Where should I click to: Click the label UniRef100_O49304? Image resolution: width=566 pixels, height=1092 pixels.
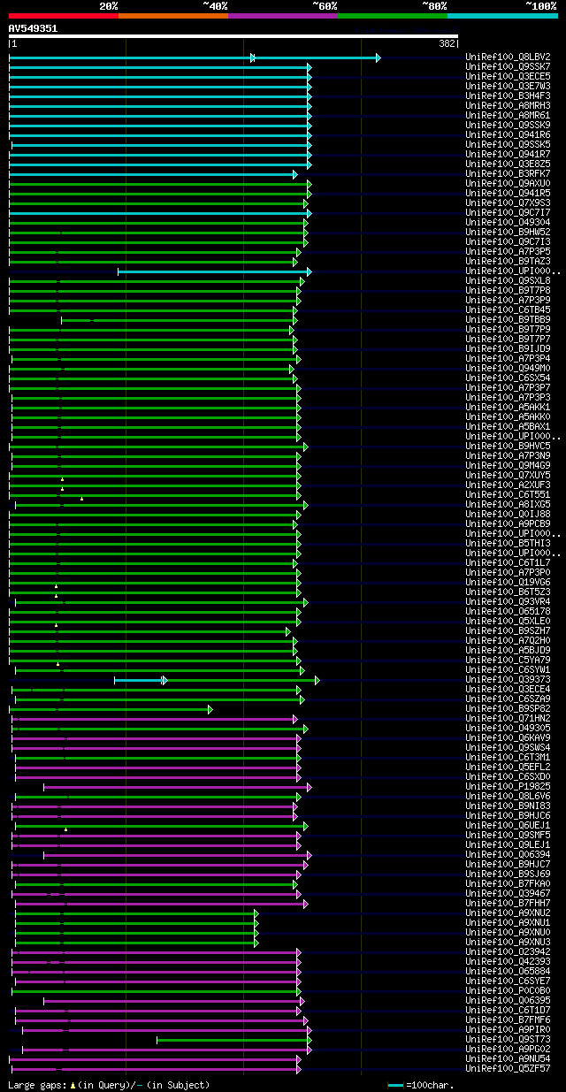coord(508,222)
